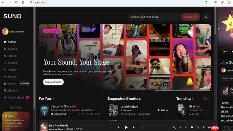Click weabootima artist name in player
The image size is (233, 131).
56,129
